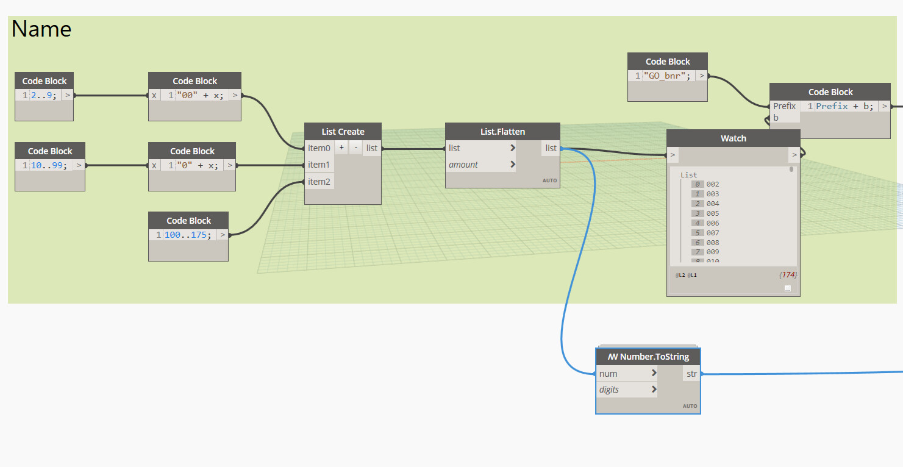The image size is (903, 467).
Task: Select the 003 item in the Watch list
Action: tap(713, 194)
